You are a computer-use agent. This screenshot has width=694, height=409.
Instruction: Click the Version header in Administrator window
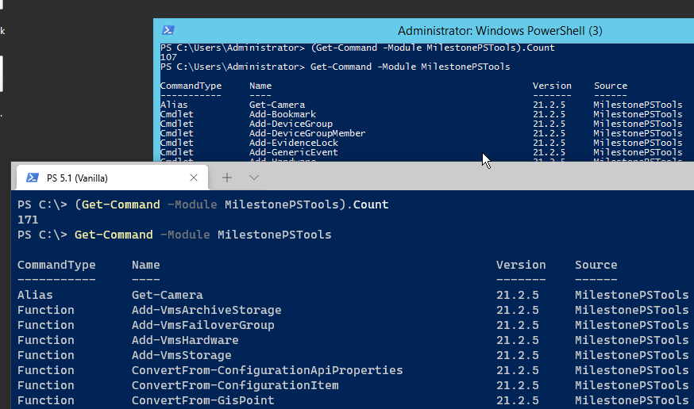[x=552, y=86]
